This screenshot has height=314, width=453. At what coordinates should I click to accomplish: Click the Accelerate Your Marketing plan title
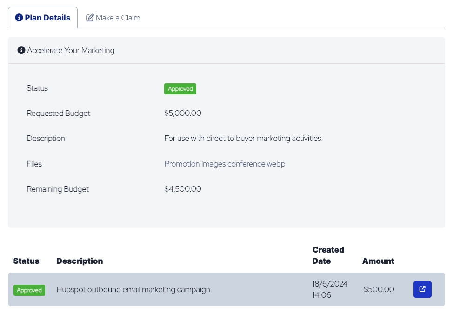coord(71,50)
